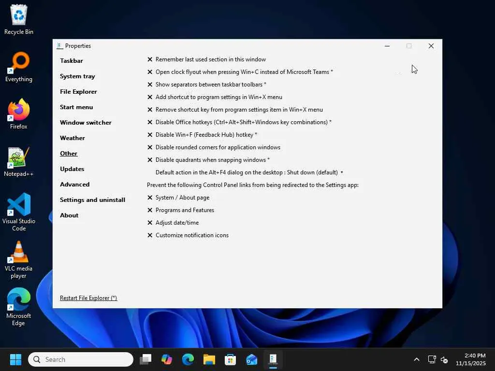The image size is (495, 371).
Task: Close the Properties window
Action: coord(431,46)
